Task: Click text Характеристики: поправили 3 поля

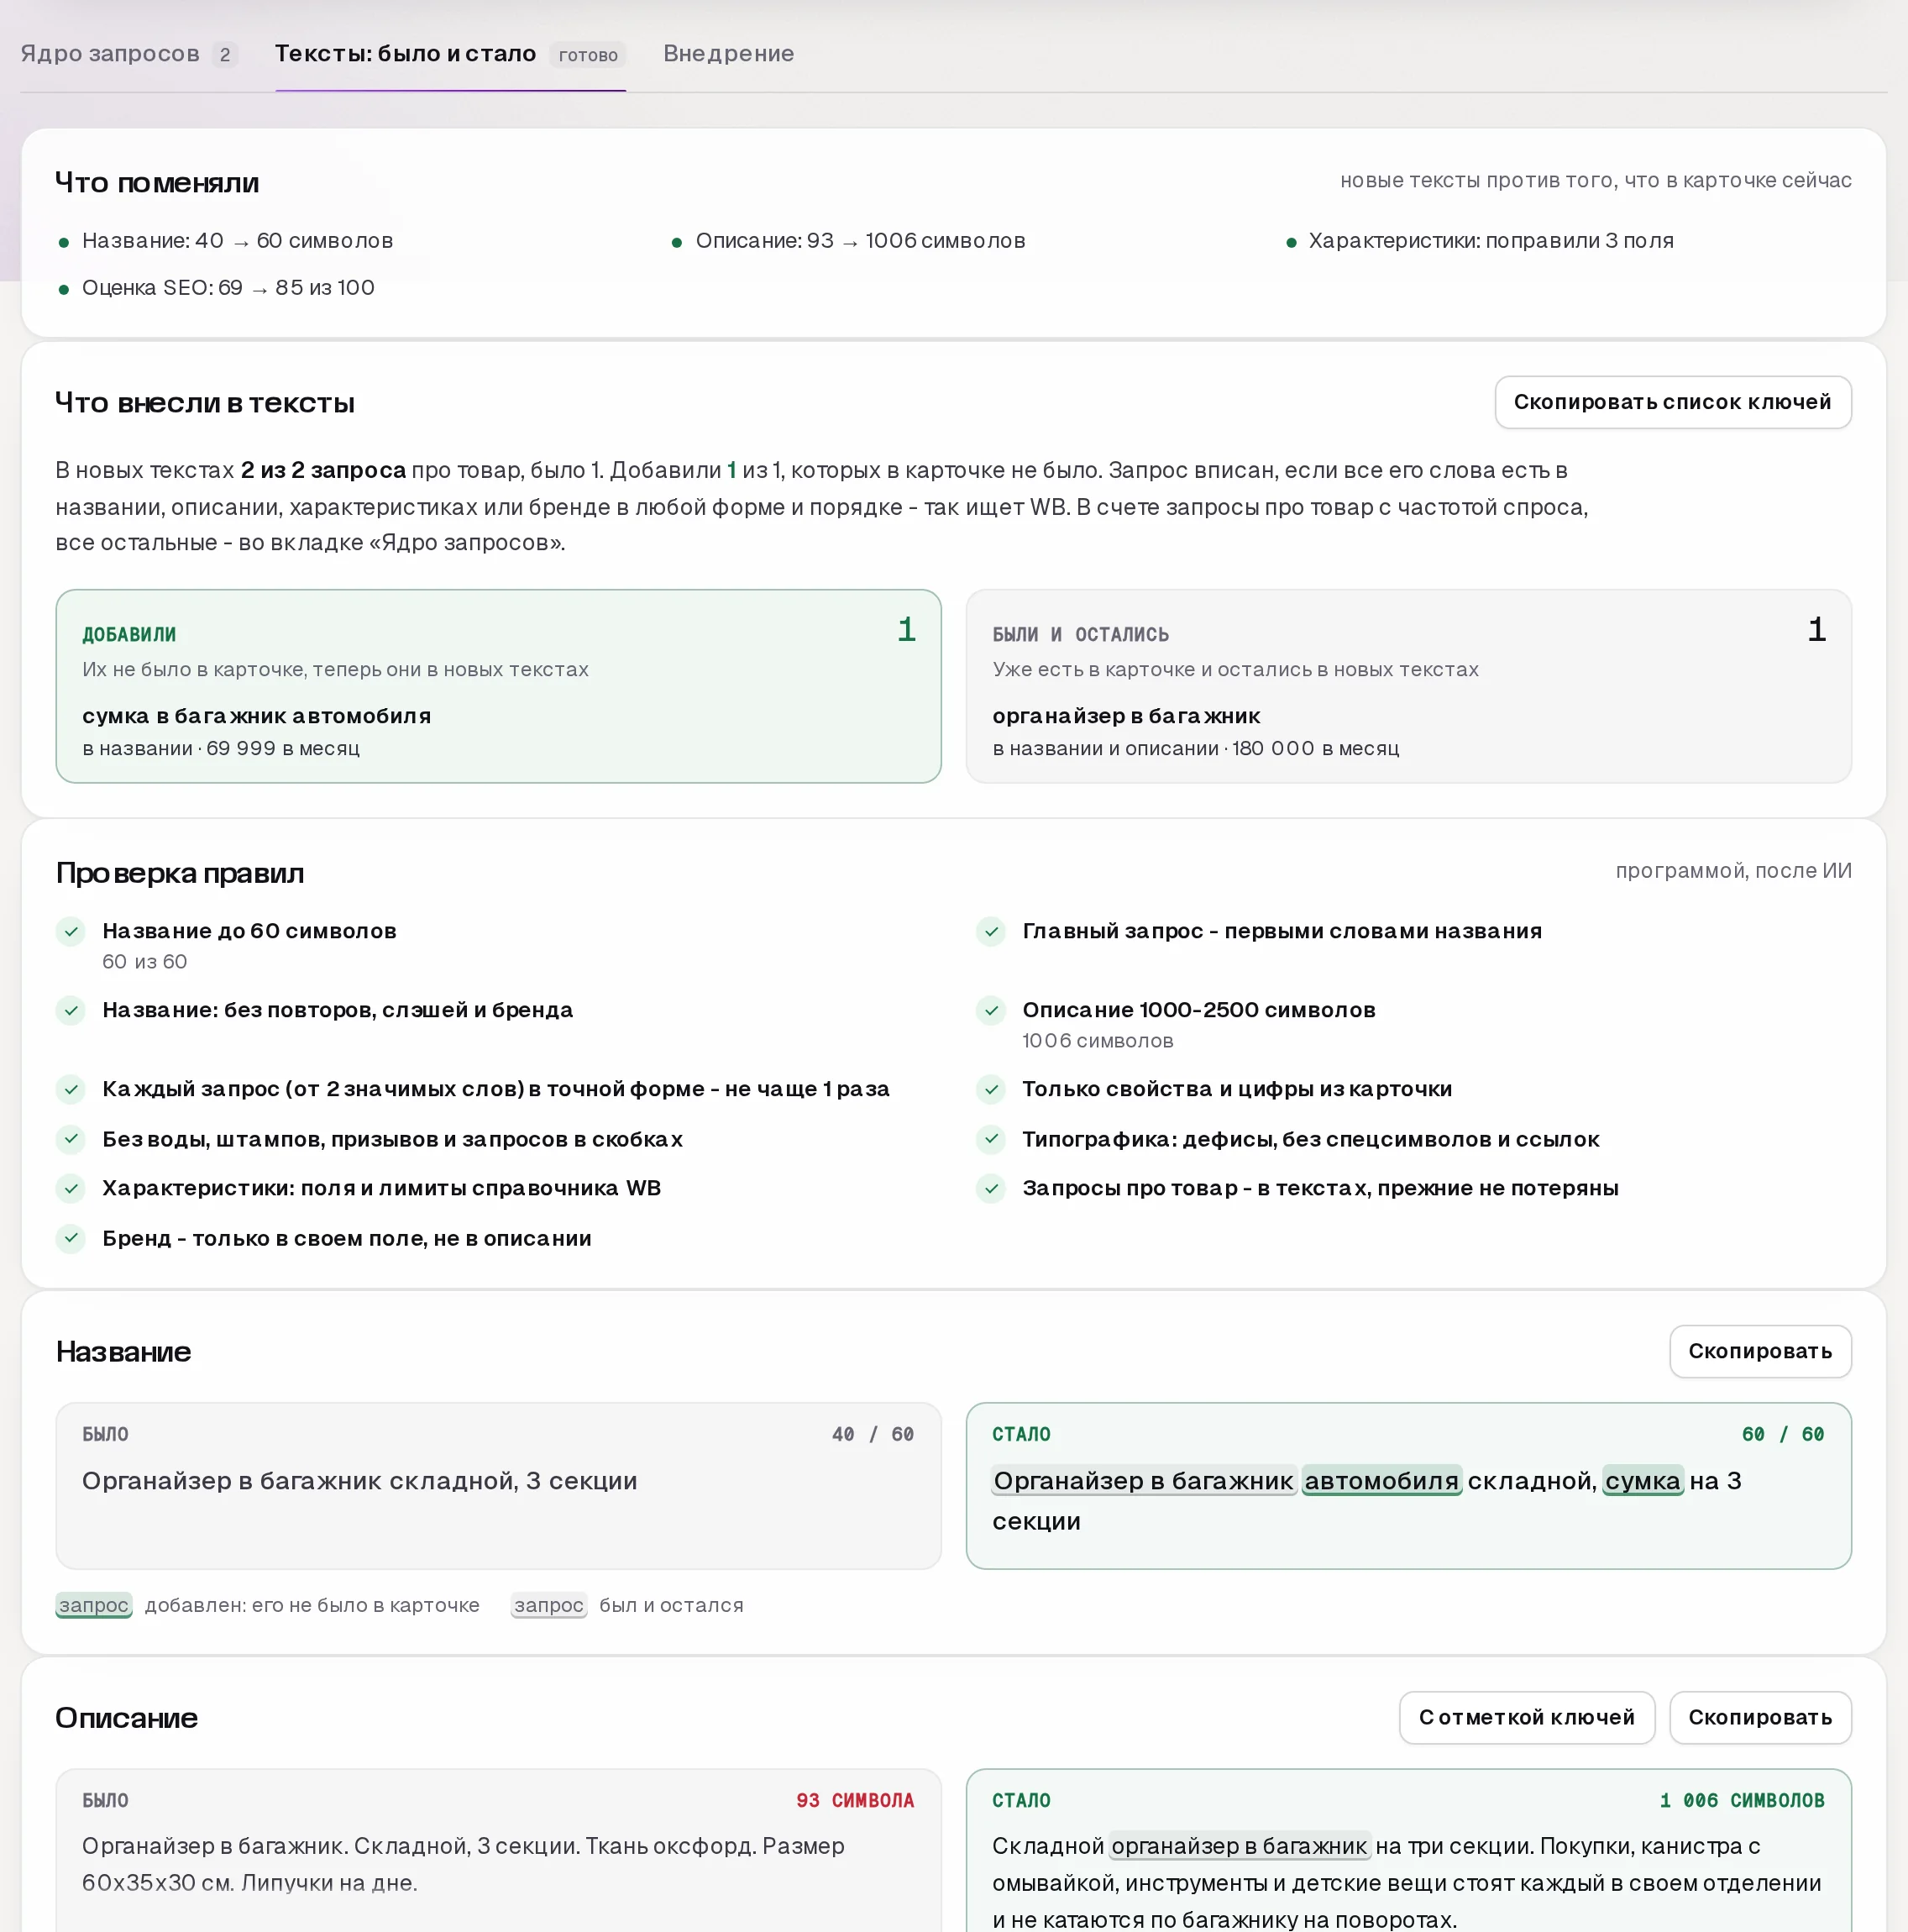Action: point(1490,241)
